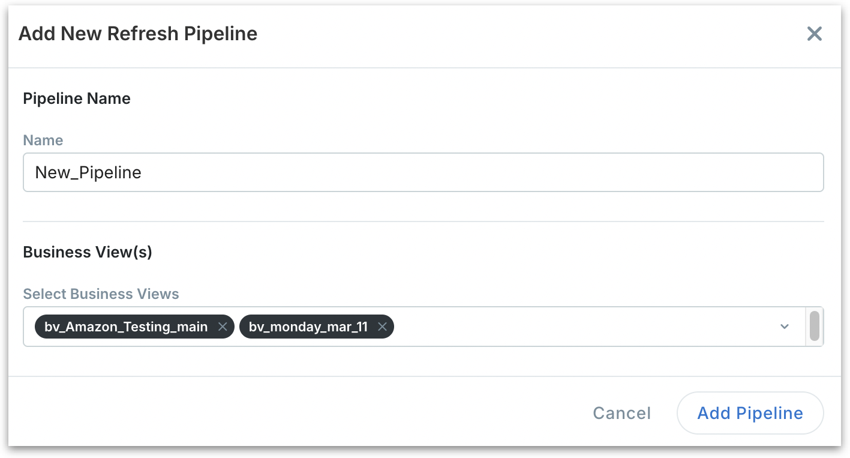Click the Name field label

pos(43,140)
